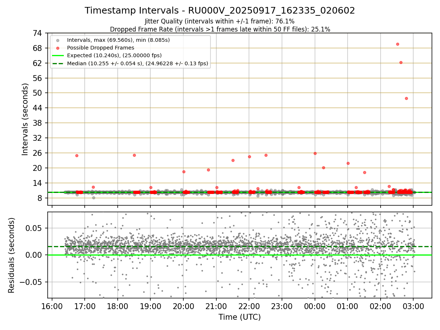This screenshot has height=330, width=440.
Task: Pick the highest red dot near 69.5 seconds
Action: tap(397, 44)
